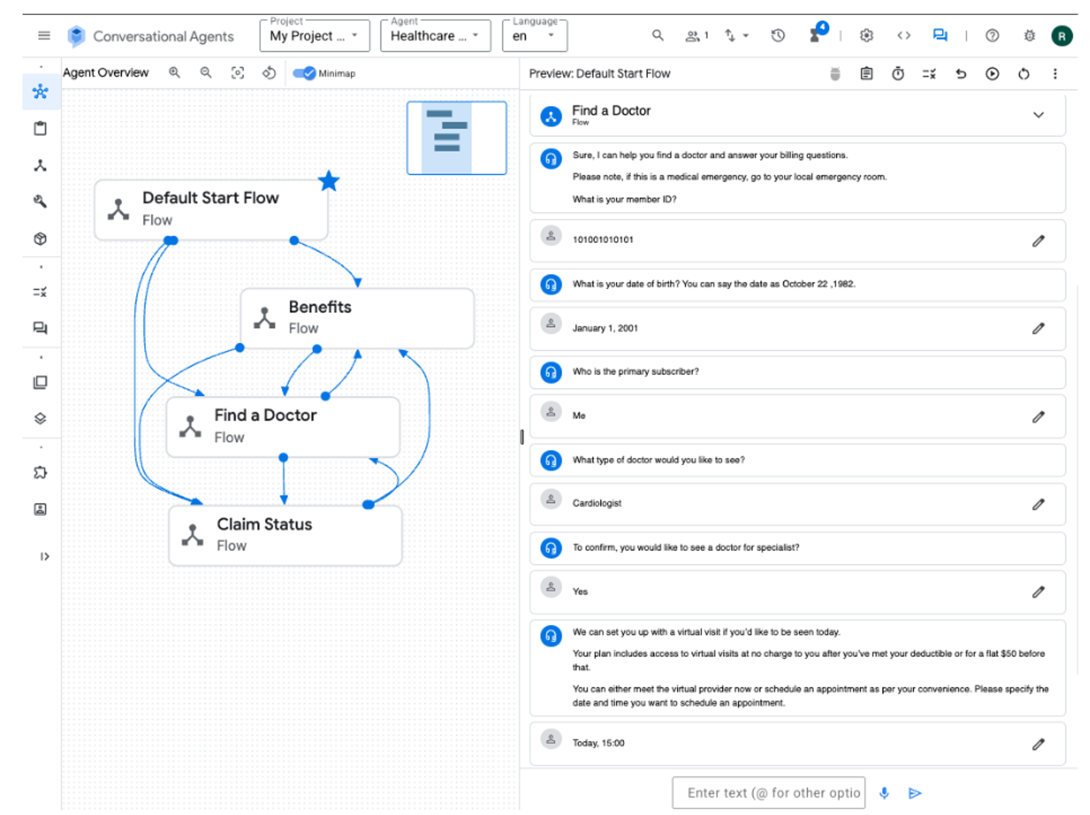The height and width of the screenshot is (815, 1090).
Task: Open the Agent dropdown Healthcare
Action: (435, 36)
